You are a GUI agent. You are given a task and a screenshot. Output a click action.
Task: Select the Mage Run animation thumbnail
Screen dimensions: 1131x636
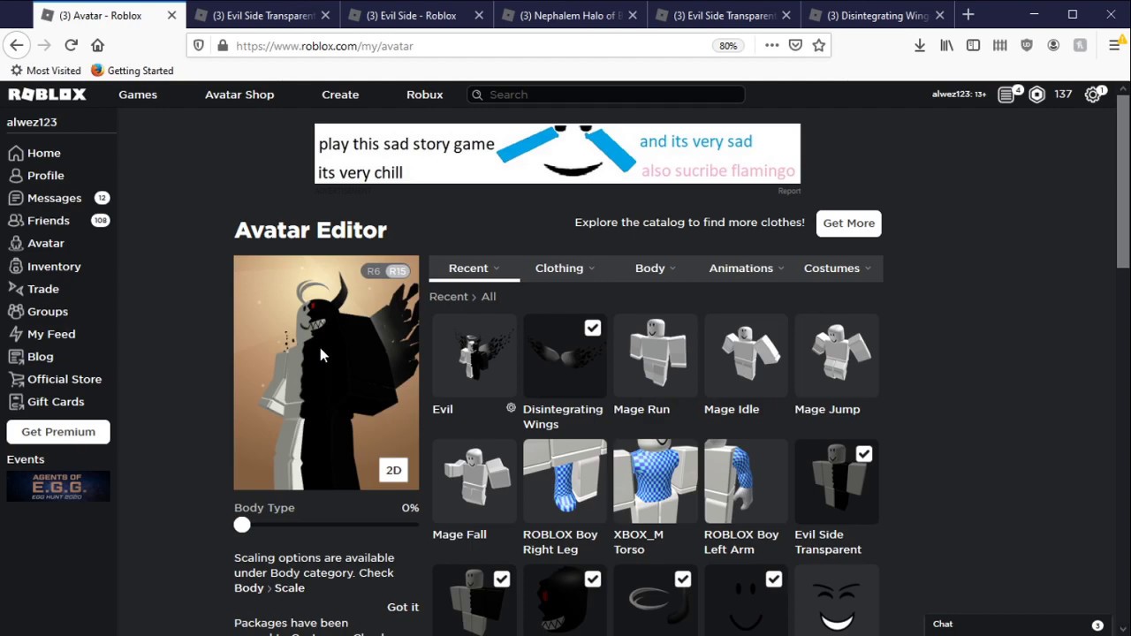tap(656, 356)
